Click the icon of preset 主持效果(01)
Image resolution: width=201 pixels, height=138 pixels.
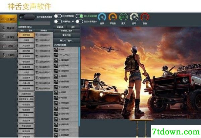[37, 35]
